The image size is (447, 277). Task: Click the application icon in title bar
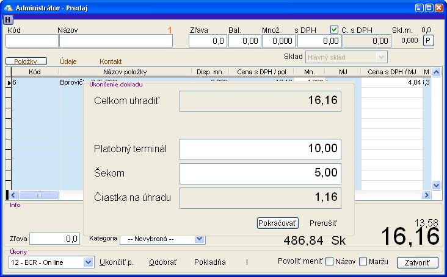pos(7,7)
